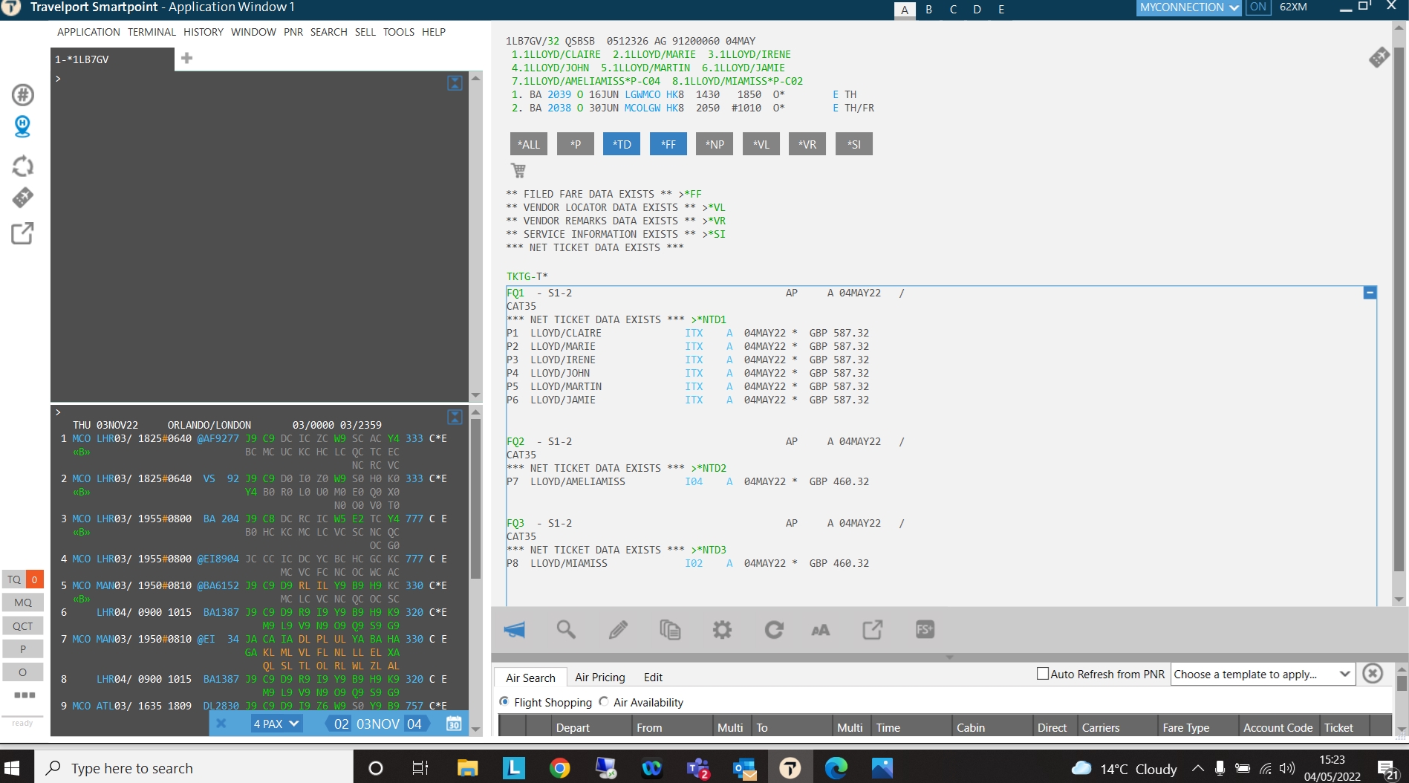
Task: Click the gear settings icon in toolbar
Action: click(x=722, y=630)
